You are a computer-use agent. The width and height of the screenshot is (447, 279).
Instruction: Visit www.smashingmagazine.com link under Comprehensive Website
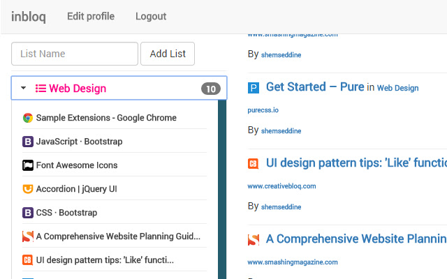click(x=293, y=262)
